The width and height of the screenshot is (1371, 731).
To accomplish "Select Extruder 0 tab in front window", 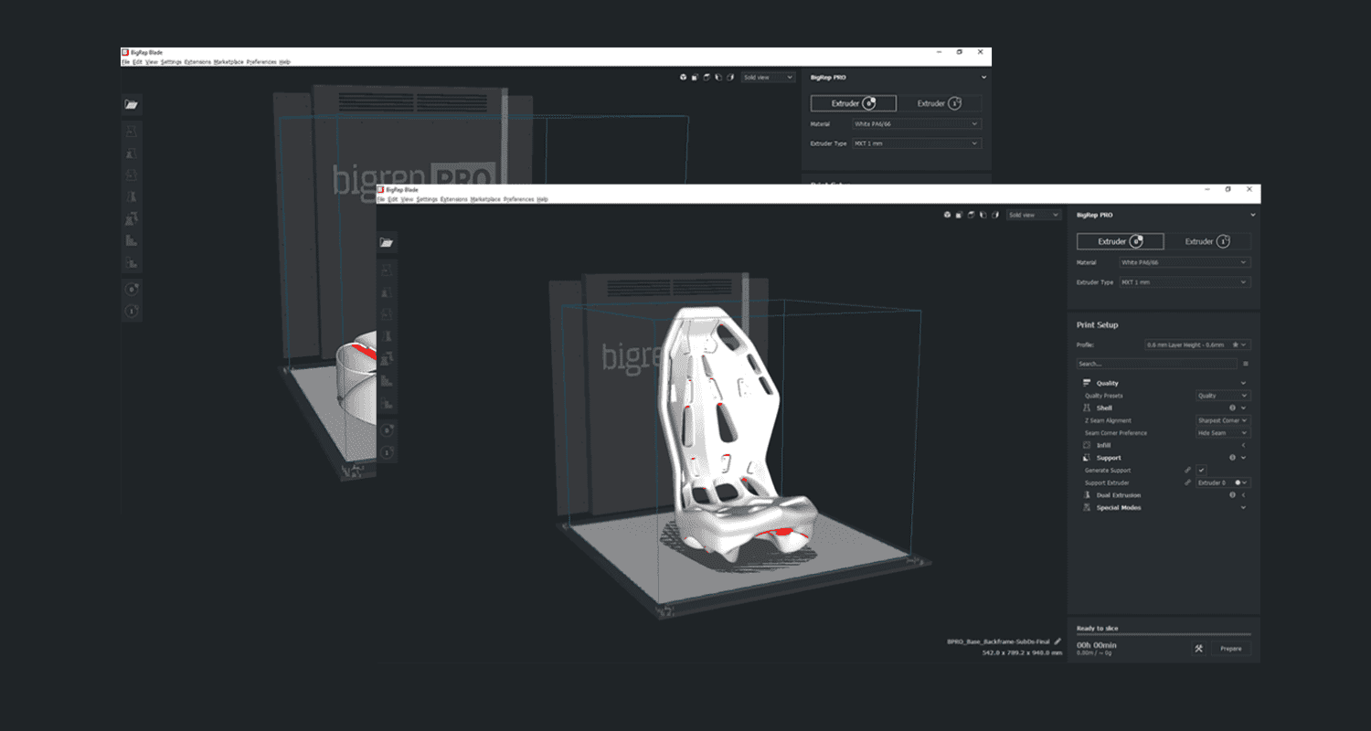I will 1121,241.
